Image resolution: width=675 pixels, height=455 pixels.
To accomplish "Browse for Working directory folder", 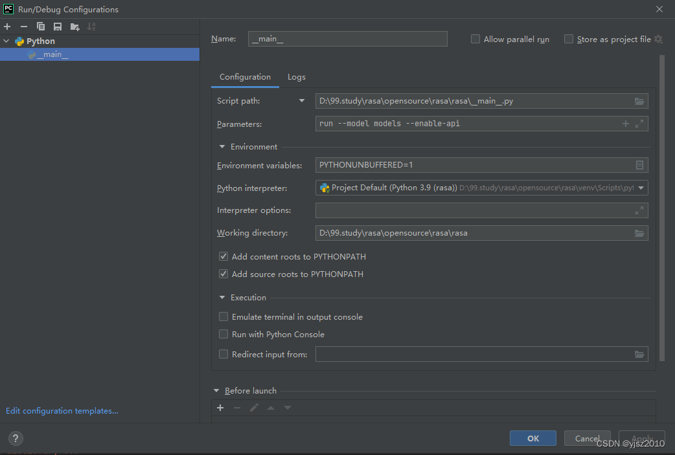I will coord(639,233).
